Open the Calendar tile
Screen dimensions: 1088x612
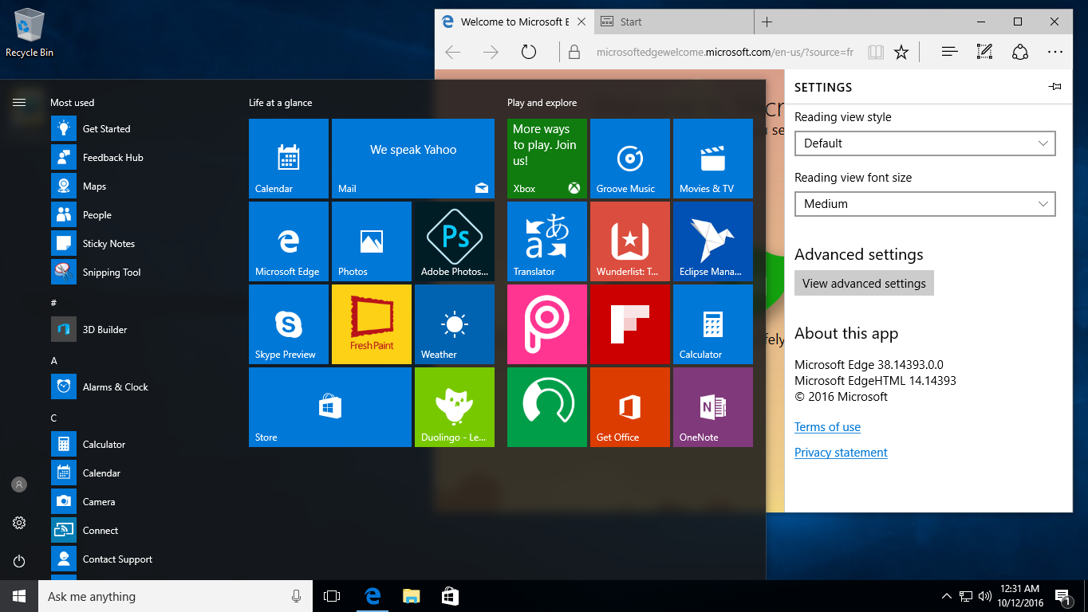[289, 159]
